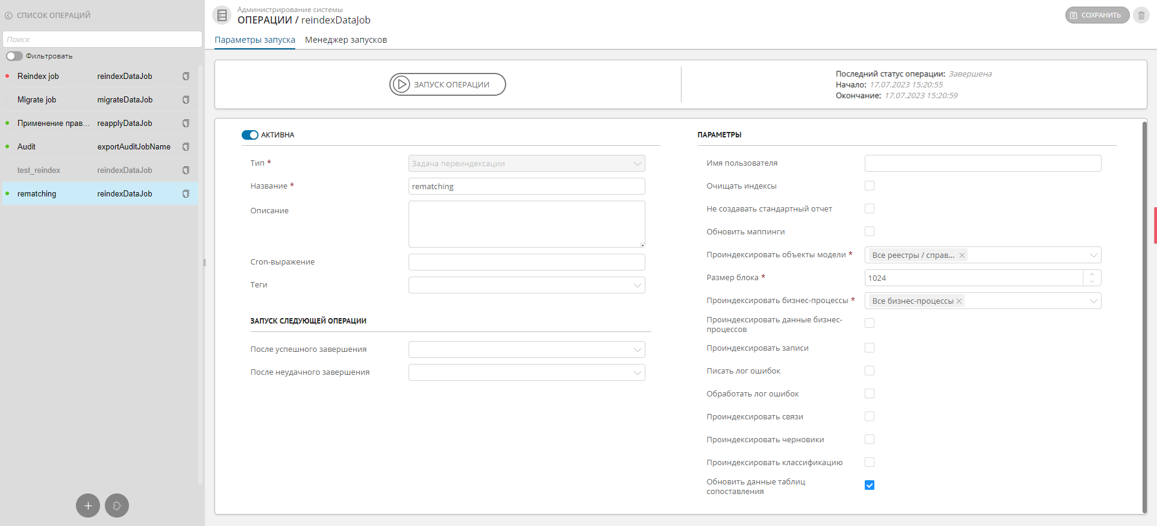
Task: Click the Cron-выражение field
Action: (527, 262)
